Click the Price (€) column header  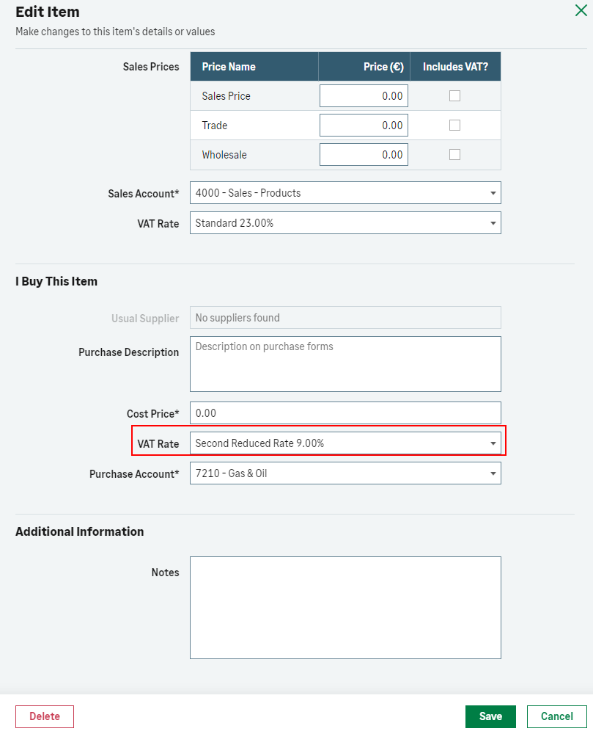click(x=383, y=67)
